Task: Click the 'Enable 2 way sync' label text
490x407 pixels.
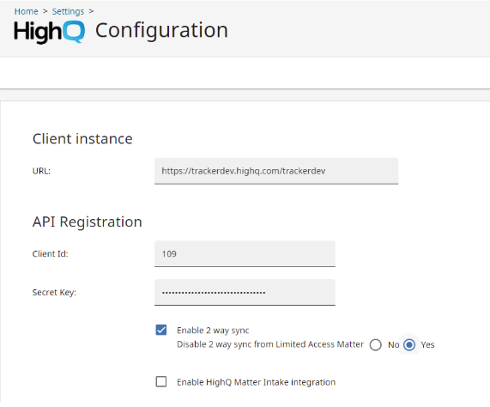Action: click(213, 331)
